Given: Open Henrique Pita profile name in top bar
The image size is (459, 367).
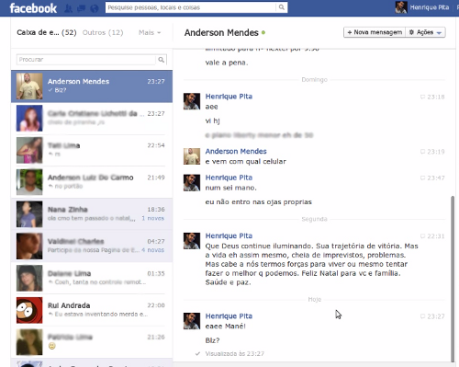Looking at the screenshot, I should [430, 7].
